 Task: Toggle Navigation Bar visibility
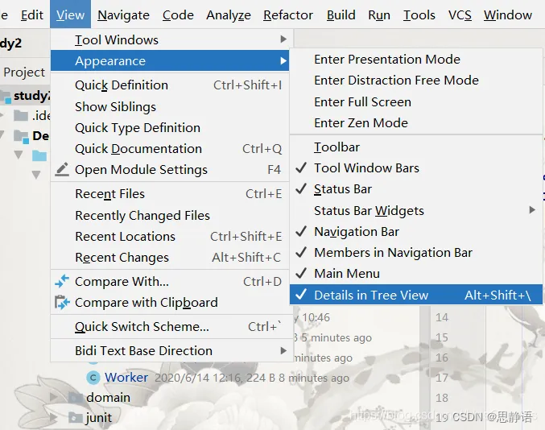tap(416, 232)
